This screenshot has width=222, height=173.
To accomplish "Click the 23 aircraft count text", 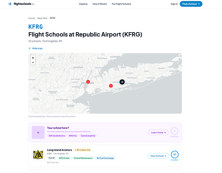I will point(53,162).
